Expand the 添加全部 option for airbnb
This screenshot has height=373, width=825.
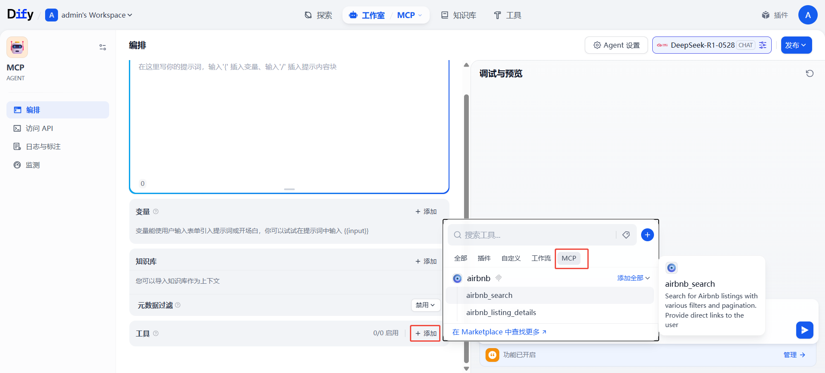(x=633, y=278)
